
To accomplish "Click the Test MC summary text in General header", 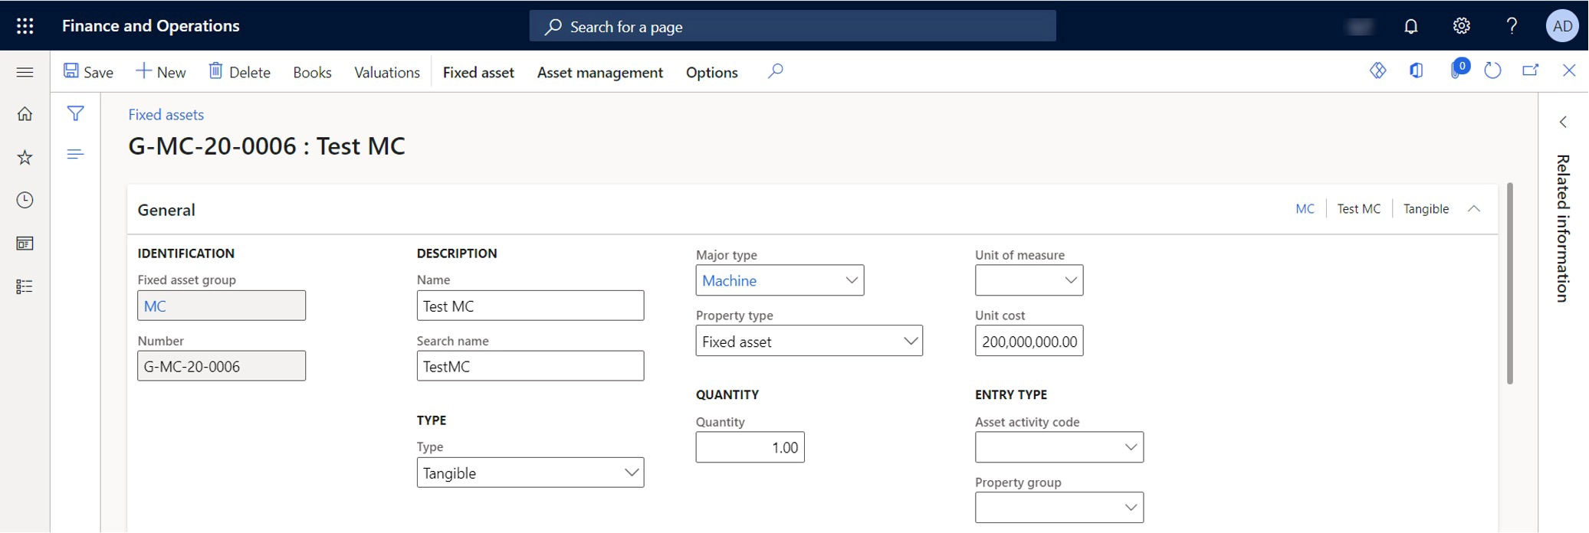I will (1358, 209).
